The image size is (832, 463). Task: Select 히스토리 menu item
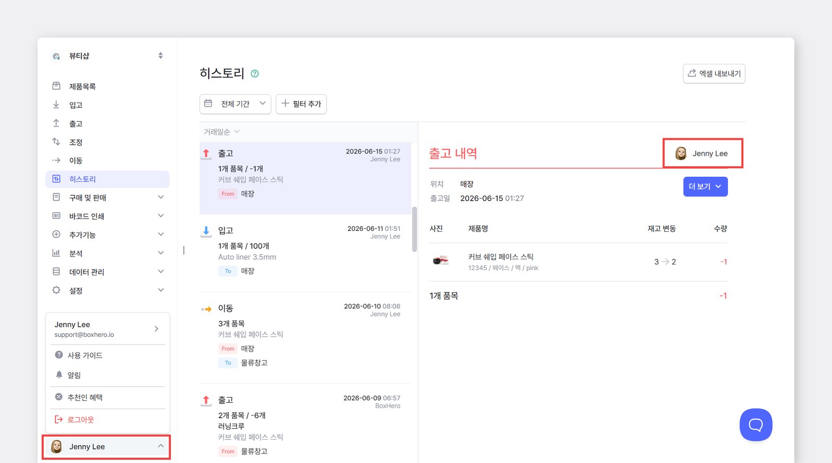(107, 179)
